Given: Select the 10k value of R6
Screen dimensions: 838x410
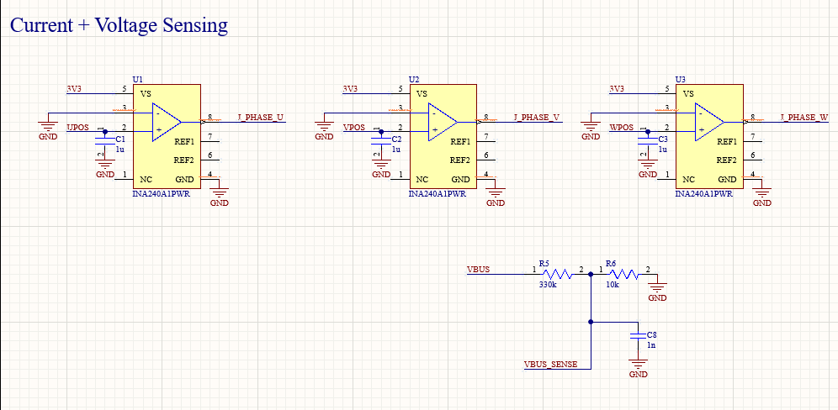Looking at the screenshot, I should click(612, 285).
